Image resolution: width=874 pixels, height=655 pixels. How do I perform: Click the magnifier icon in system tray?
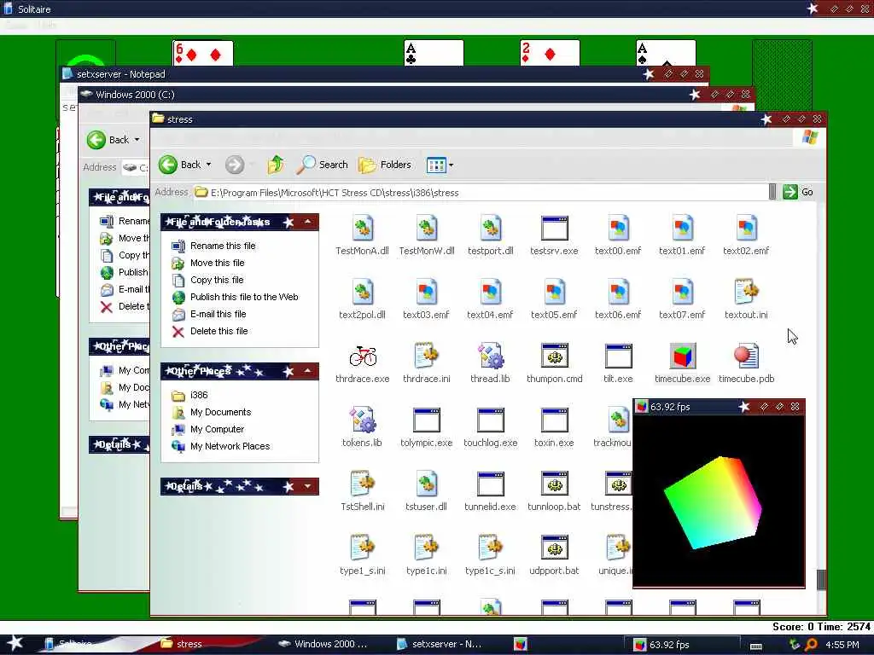[811, 645]
